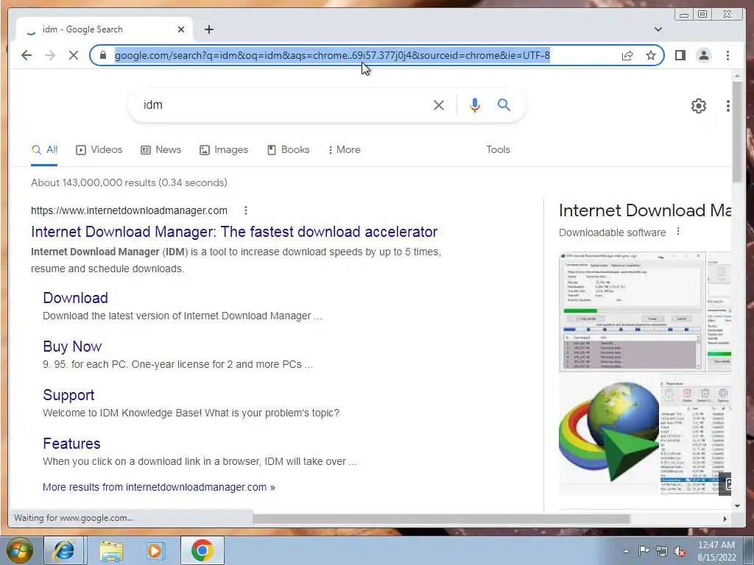The image size is (754, 565).
Task: Open the IDM globe logo image
Action: [609, 435]
